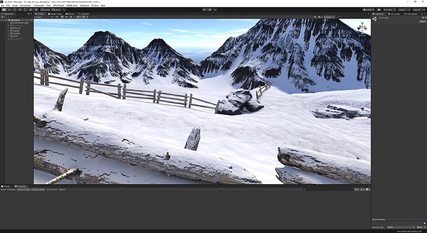Image resolution: width=427 pixels, height=233 pixels.
Task: Switch to the Game tab
Action: [x=70, y=14]
